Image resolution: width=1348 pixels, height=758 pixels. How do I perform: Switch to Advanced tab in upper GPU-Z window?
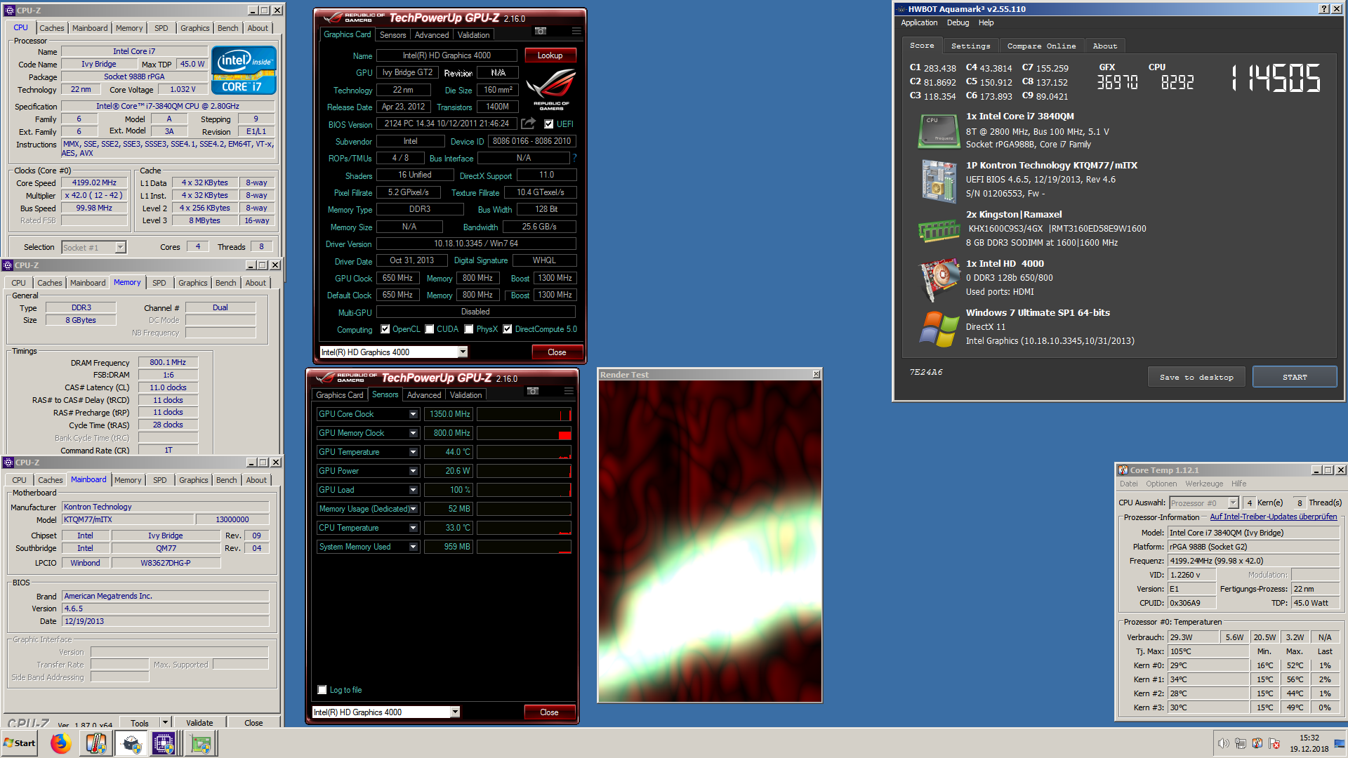tap(431, 35)
